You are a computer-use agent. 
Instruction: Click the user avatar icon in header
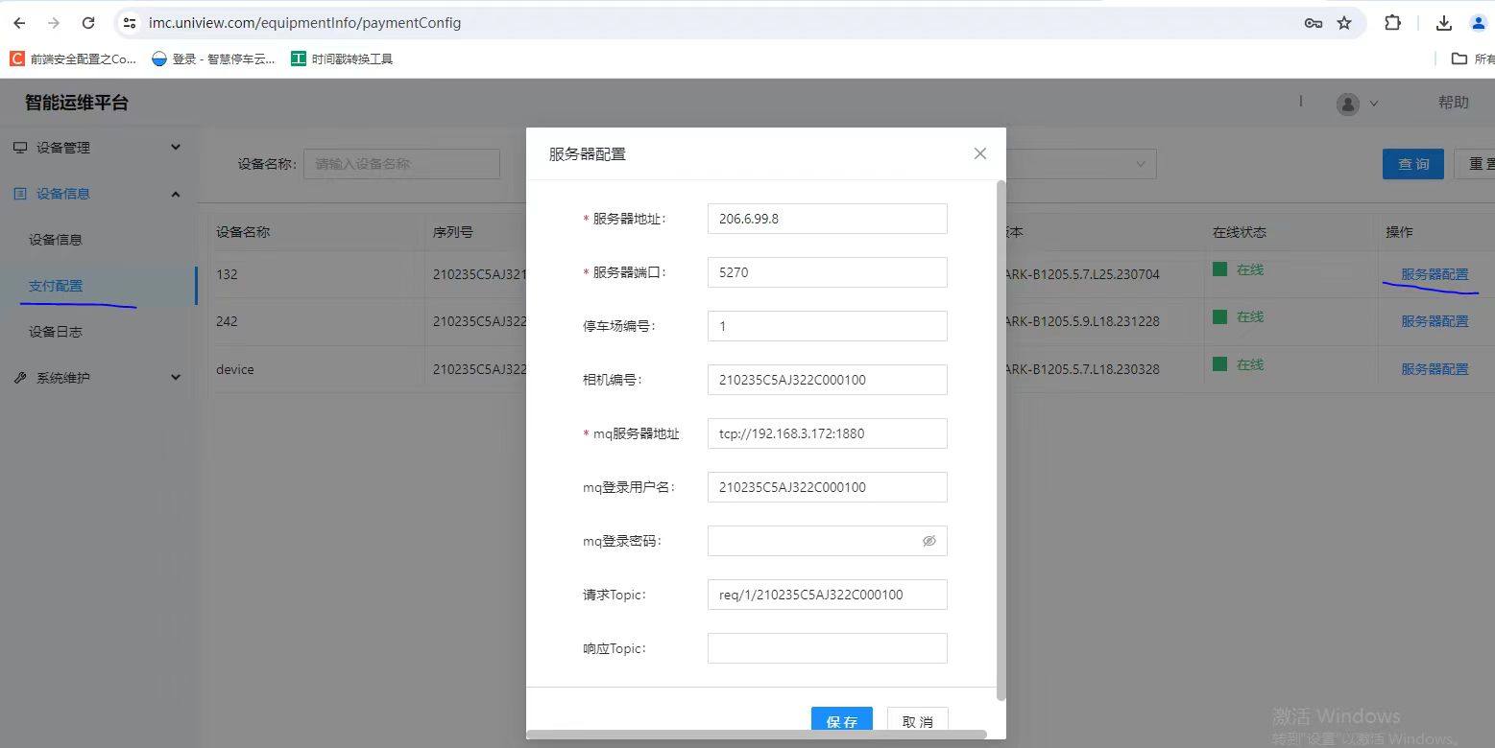(1348, 104)
